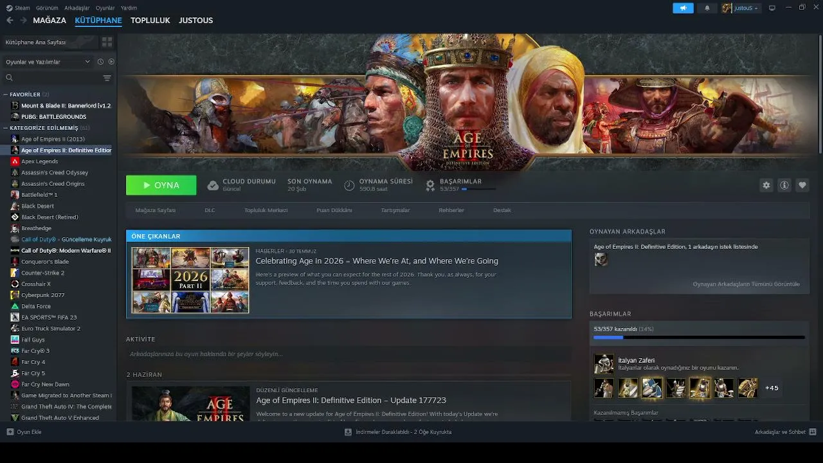Open the Yardım menu
This screenshot has height=463, width=823.
click(x=129, y=8)
